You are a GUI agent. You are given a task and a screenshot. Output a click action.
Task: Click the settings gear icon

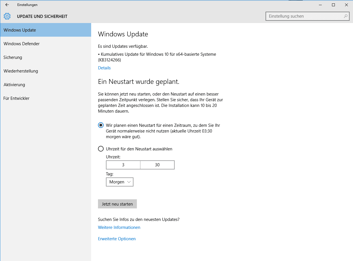coord(7,16)
